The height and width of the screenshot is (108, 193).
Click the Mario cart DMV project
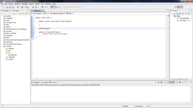(11, 33)
